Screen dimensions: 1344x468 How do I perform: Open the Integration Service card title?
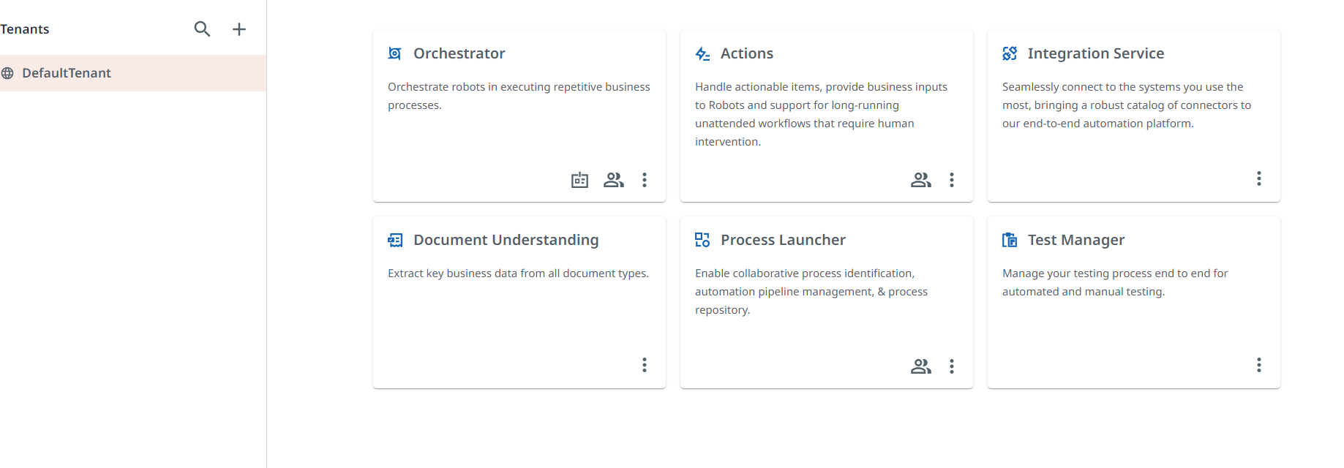click(1095, 53)
